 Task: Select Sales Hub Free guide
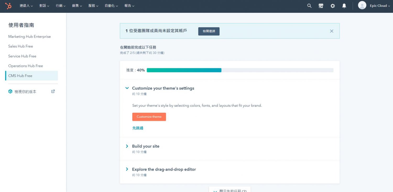[21, 46]
